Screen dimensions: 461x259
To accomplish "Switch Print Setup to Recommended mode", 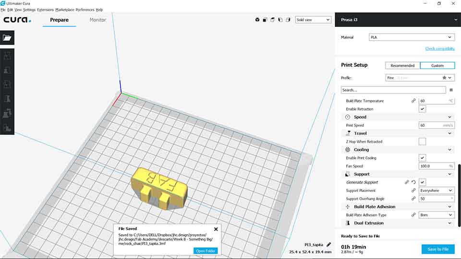I will (x=402, y=66).
